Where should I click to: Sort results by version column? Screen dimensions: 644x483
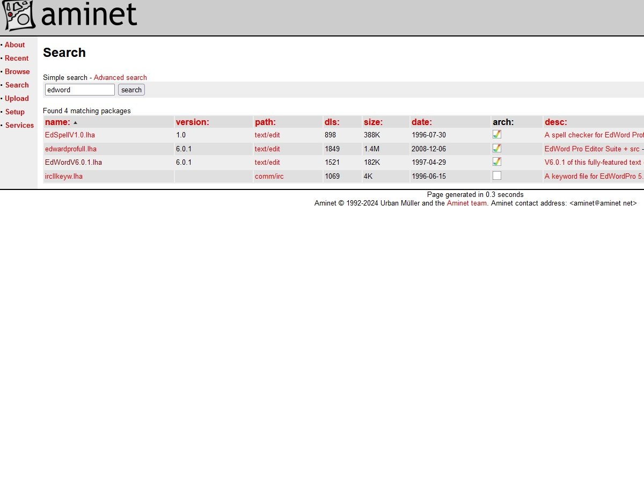click(192, 122)
